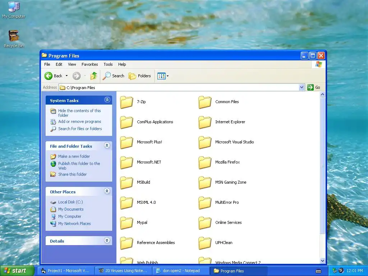Switch to 20 Viruses Using Note... taskbar item

coord(123,271)
